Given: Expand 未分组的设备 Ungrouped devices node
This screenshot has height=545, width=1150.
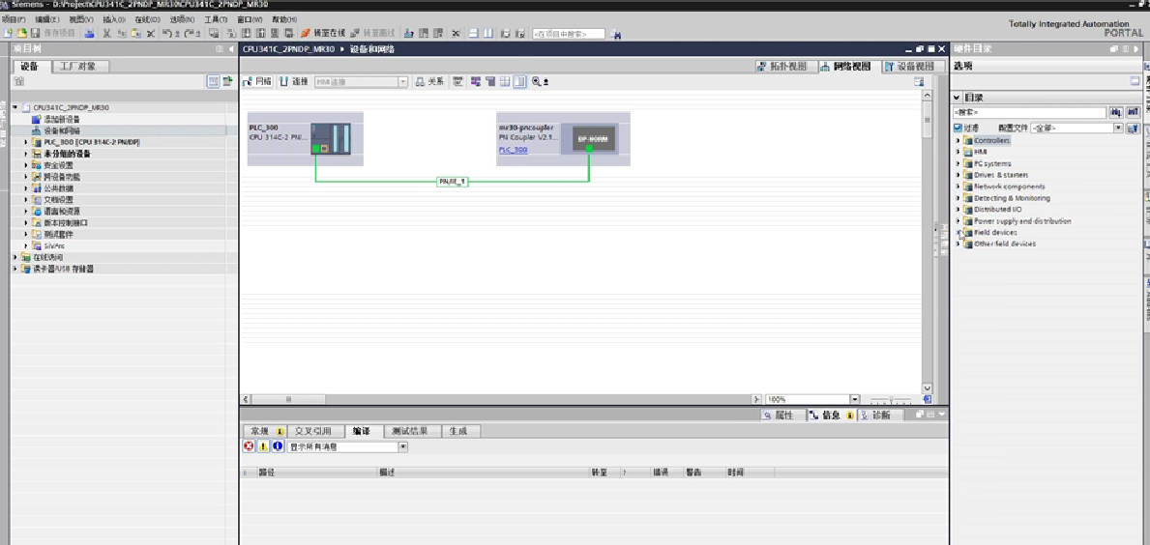Looking at the screenshot, I should pos(26,154).
